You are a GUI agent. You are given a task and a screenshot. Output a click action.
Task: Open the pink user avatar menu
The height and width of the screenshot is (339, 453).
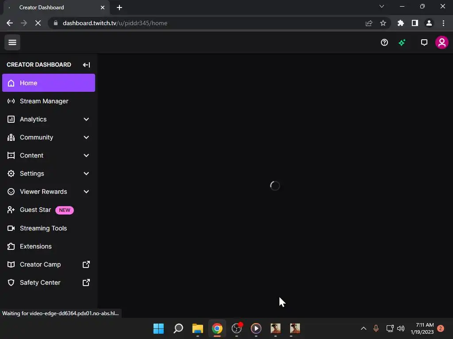[442, 43]
